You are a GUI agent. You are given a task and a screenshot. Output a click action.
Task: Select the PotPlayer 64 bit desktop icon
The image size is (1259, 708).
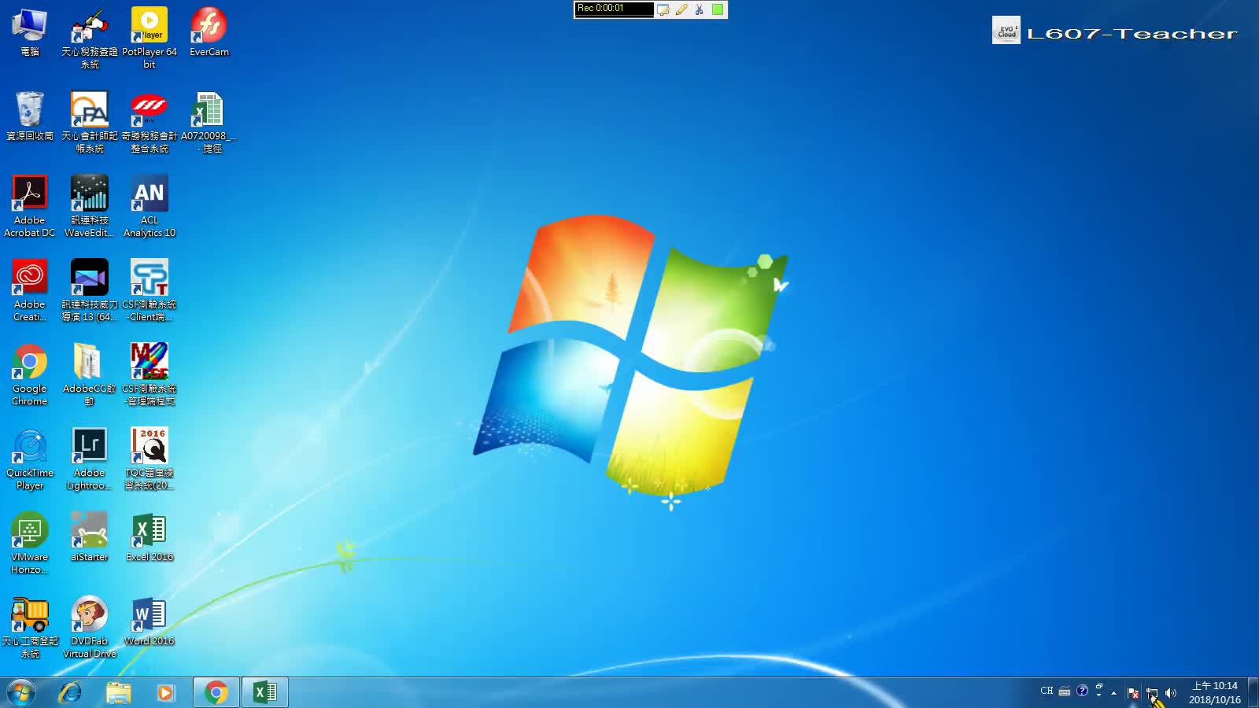[150, 39]
